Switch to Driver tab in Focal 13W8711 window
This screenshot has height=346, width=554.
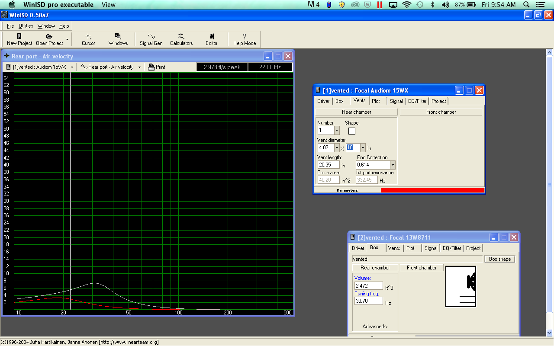[x=358, y=248]
